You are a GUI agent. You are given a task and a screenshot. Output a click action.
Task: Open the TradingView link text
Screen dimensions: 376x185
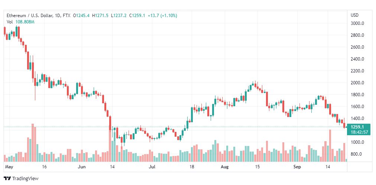(25, 179)
